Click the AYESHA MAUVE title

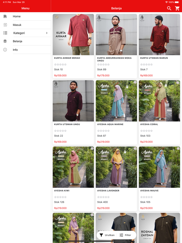tap(149, 191)
